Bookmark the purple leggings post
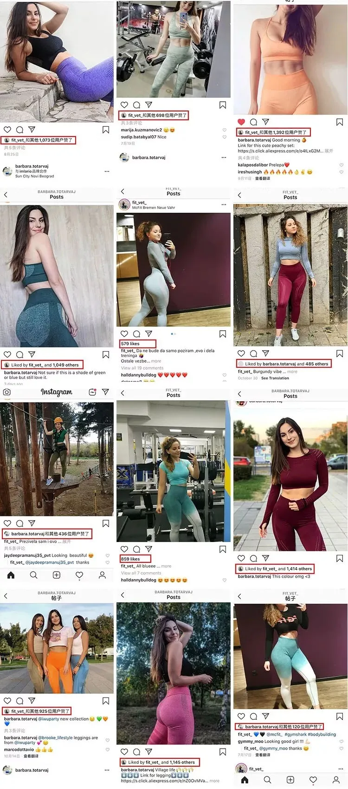This screenshot has height=789, width=348. tap(106, 130)
